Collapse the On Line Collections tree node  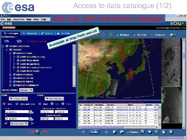coord(3,46)
